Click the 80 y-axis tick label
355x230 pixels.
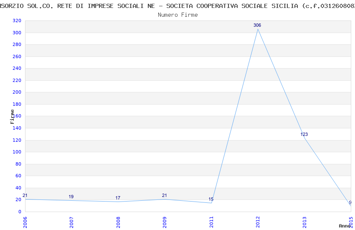pyautogui.click(x=18, y=164)
